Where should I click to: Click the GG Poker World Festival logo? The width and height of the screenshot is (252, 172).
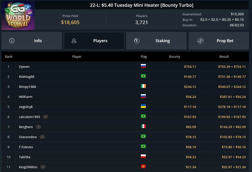(x=18, y=15)
